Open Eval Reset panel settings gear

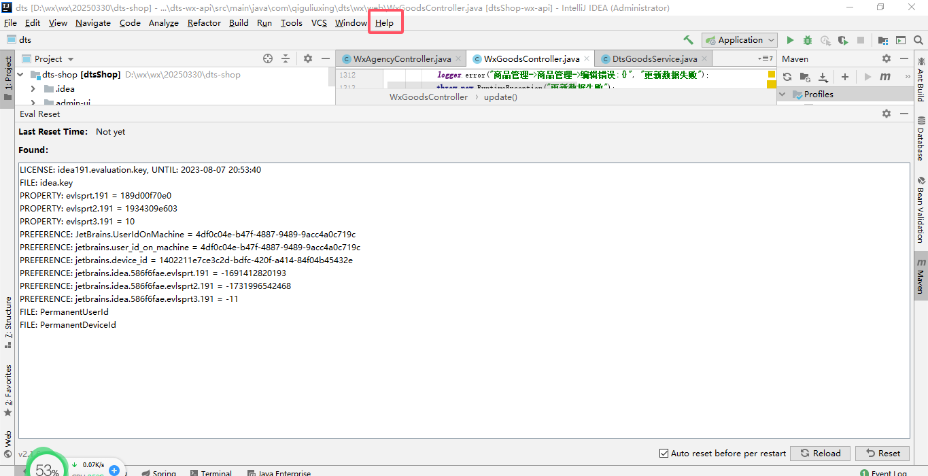tap(887, 114)
